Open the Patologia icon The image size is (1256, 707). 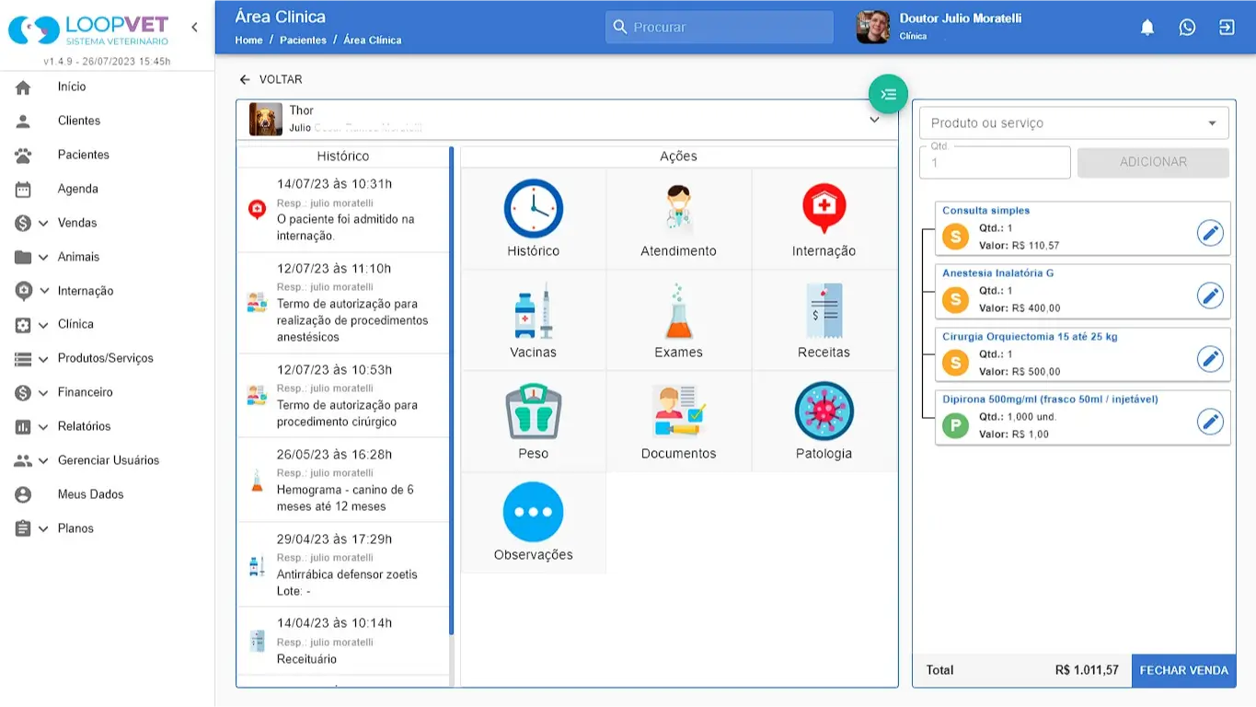pyautogui.click(x=824, y=413)
